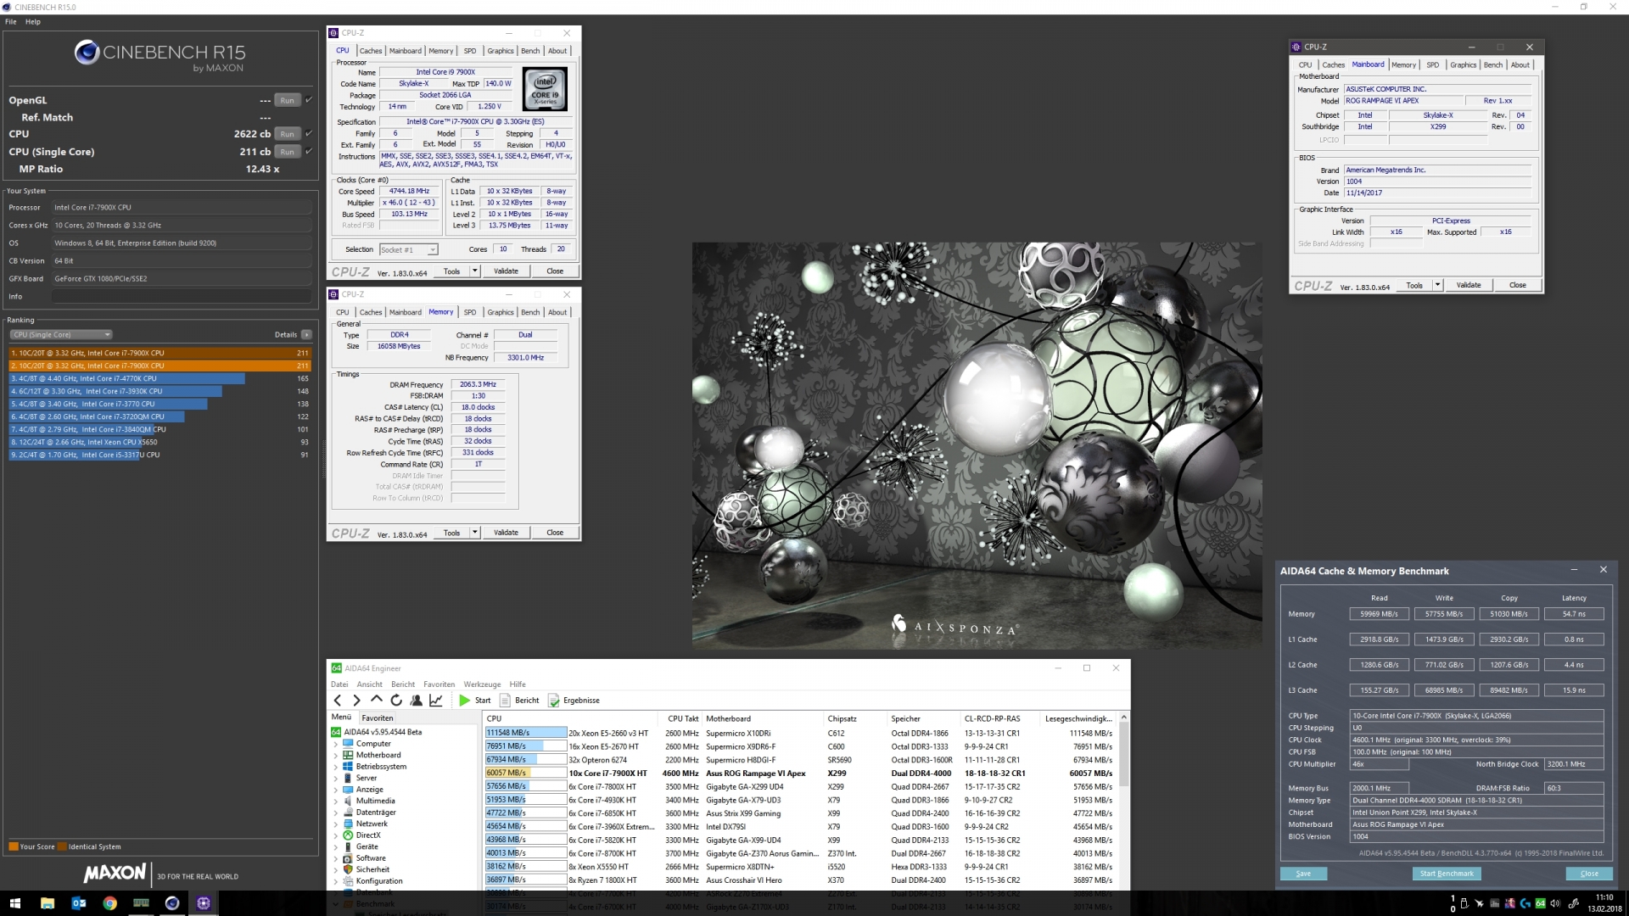Image resolution: width=1629 pixels, height=916 pixels.
Task: Open the Logitech Gaming tray icon
Action: tap(1525, 903)
